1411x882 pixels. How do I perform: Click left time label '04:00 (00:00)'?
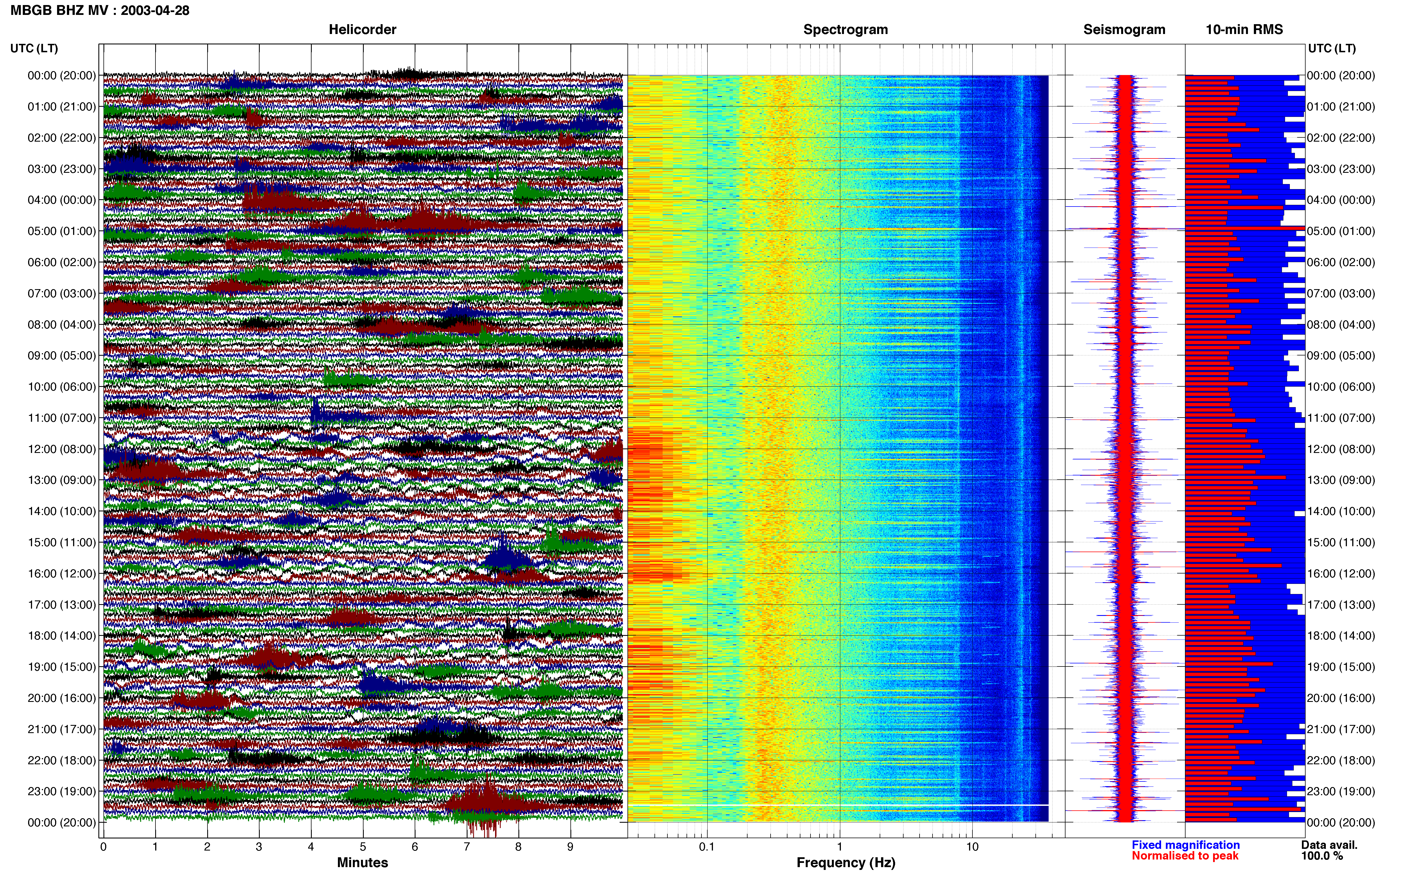(62, 200)
